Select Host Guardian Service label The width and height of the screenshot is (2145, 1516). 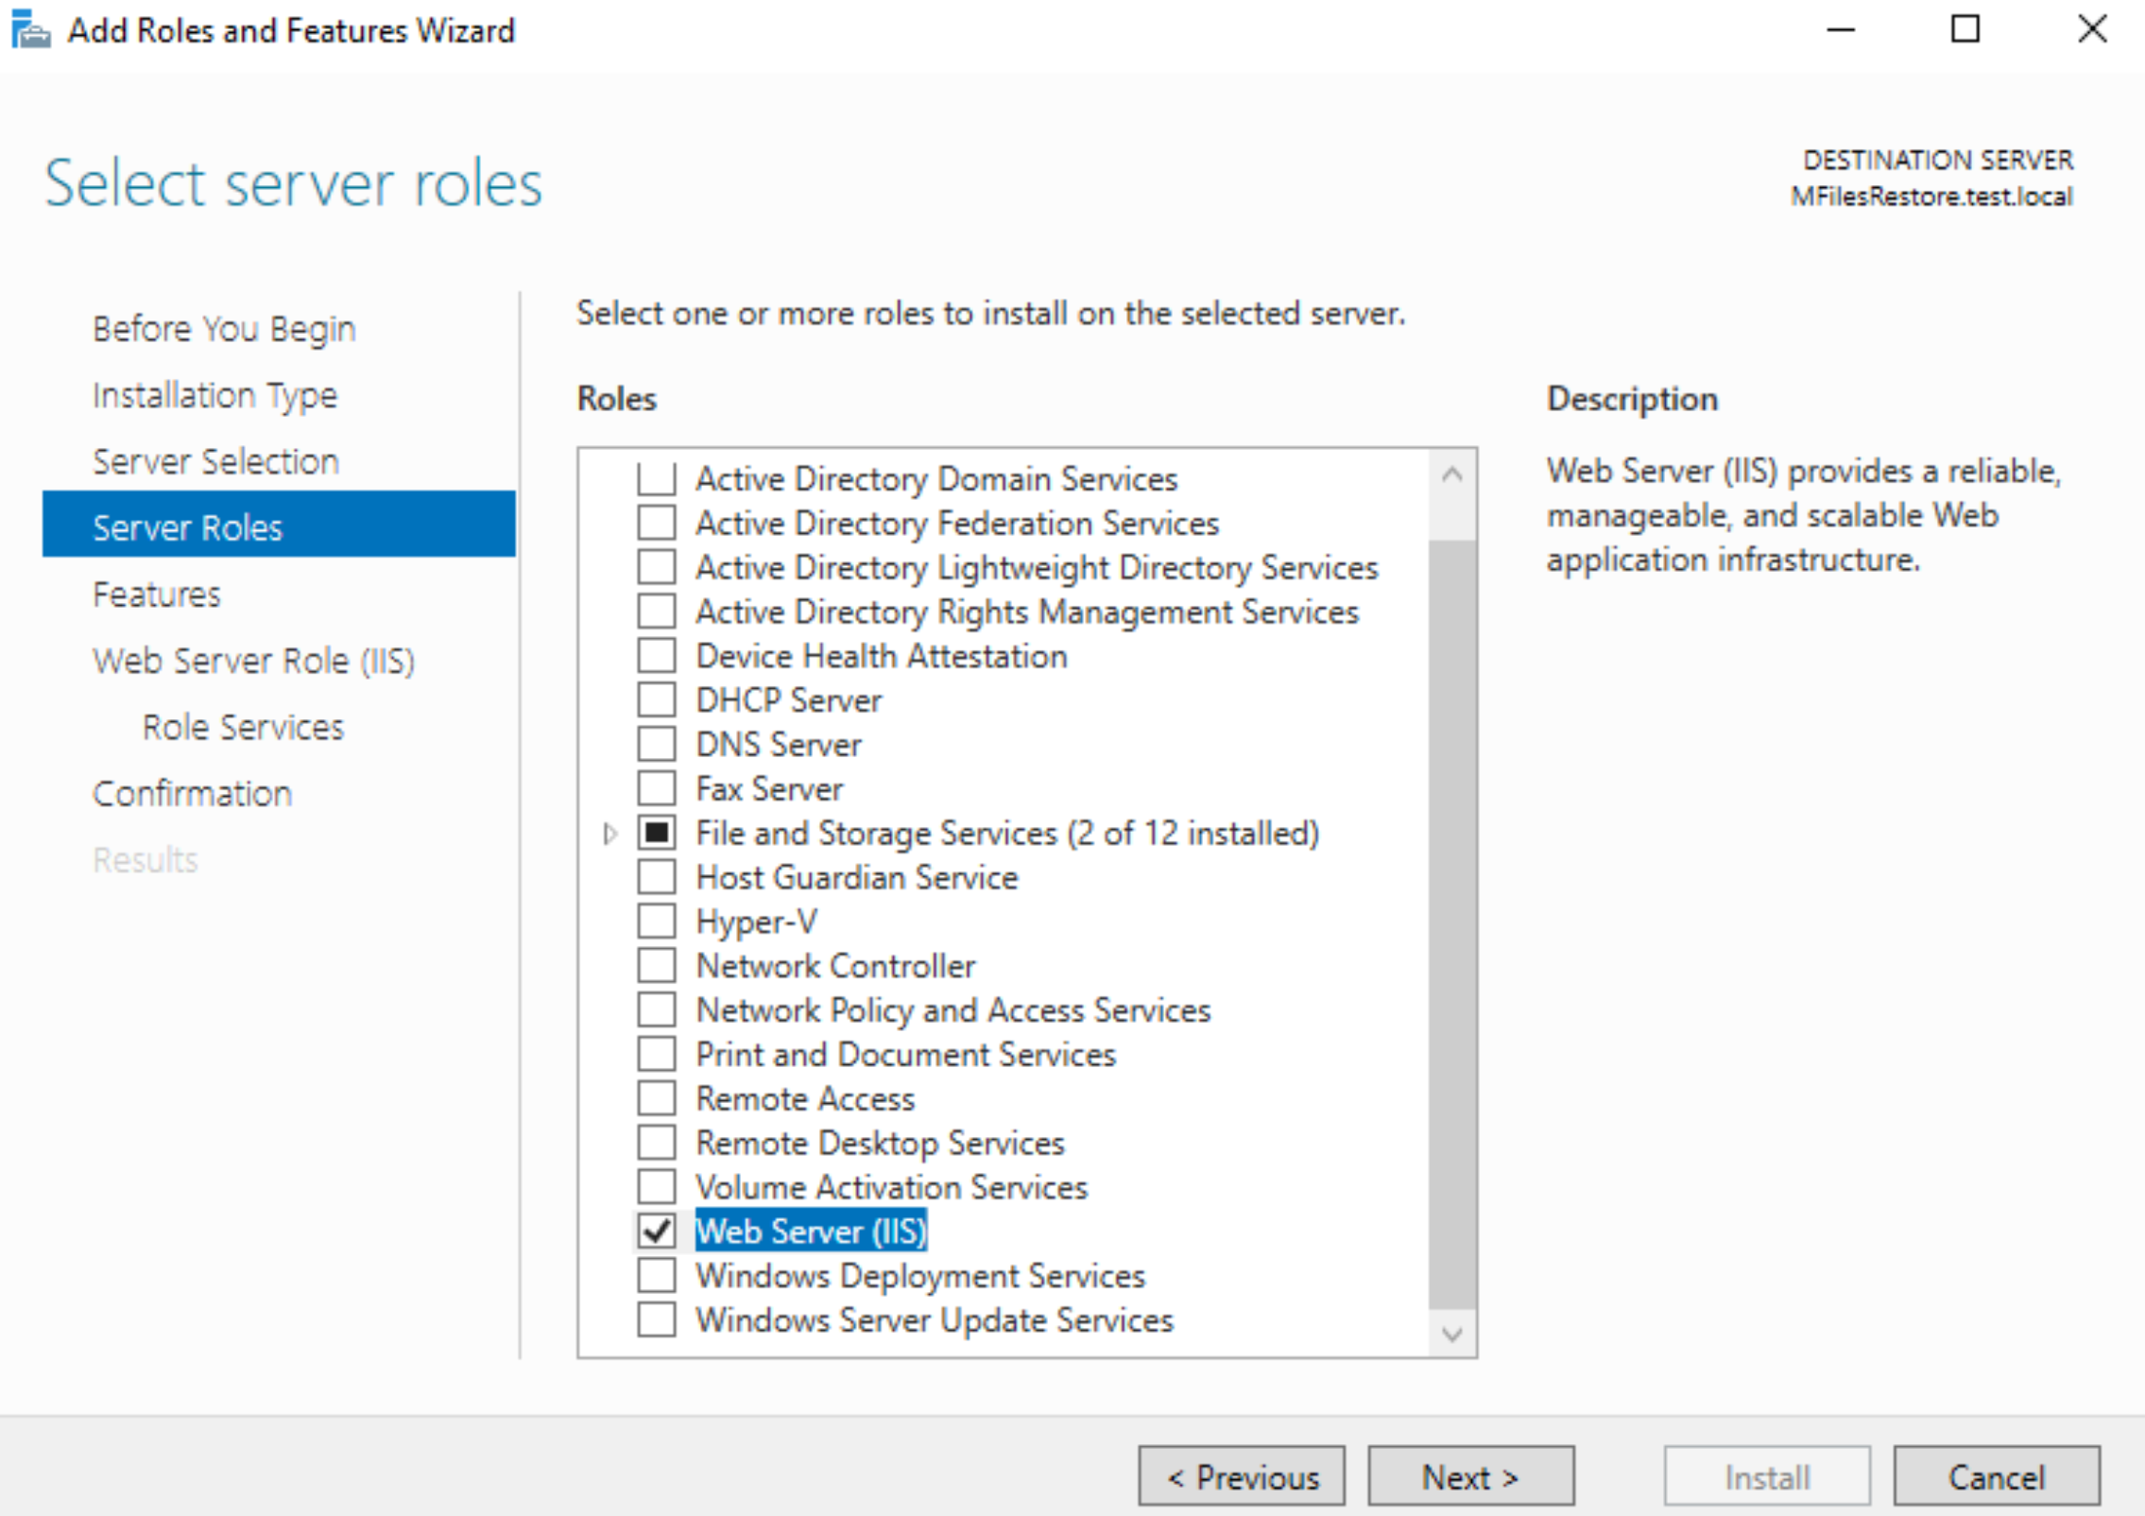point(857,878)
